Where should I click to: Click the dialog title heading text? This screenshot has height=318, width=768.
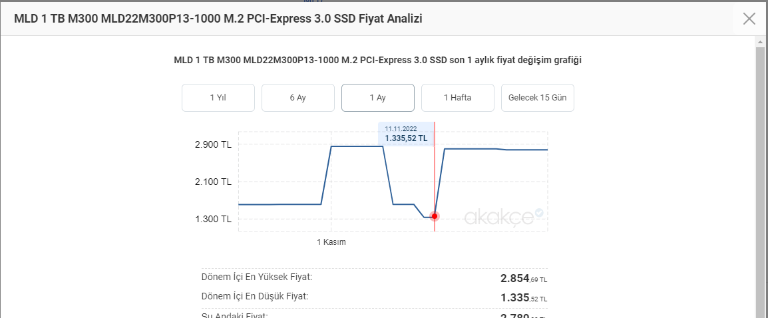(218, 19)
